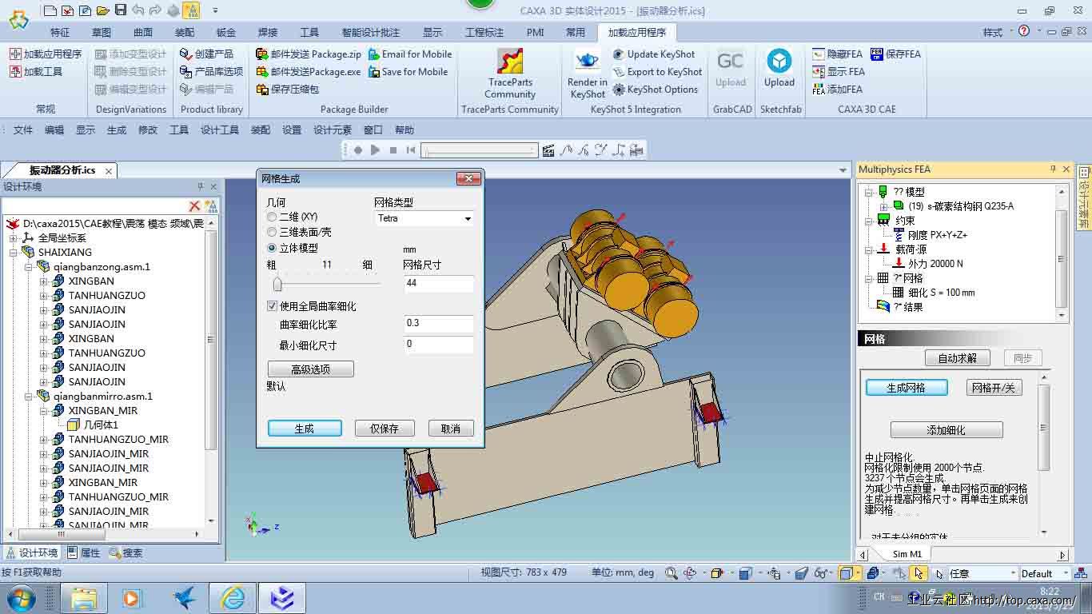This screenshot has height=614, width=1092.
Task: Click 创建产品 in Product library
Action: click(x=206, y=54)
